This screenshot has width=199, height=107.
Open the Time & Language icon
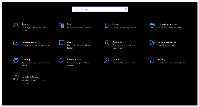(152, 43)
